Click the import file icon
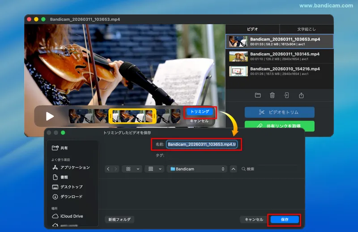The width and height of the screenshot is (358, 232). click(x=286, y=95)
